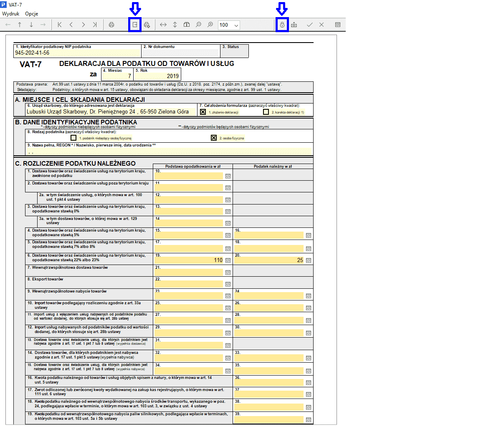This screenshot has height=429, width=481.
Task: Click the cancel X toolbar button
Action: coord(322,25)
